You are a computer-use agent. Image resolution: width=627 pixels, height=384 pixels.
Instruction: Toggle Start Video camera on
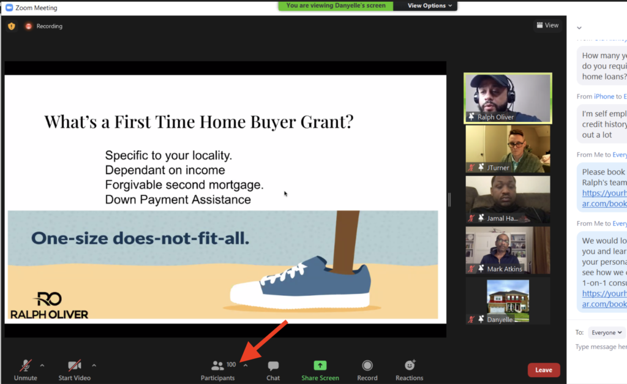tap(75, 366)
